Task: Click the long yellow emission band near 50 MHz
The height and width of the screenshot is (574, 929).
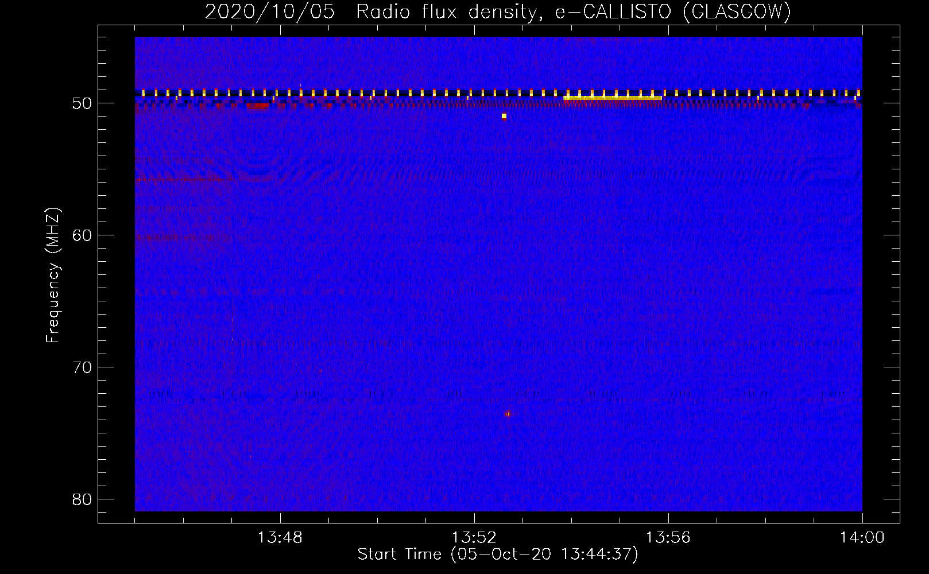Action: pyautogui.click(x=613, y=98)
